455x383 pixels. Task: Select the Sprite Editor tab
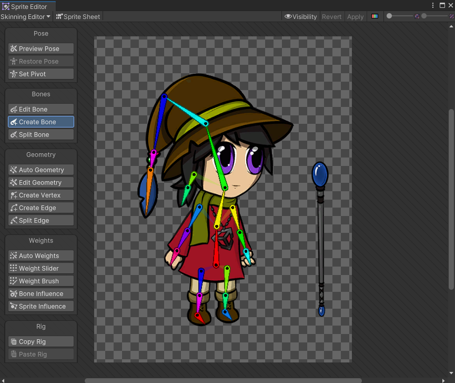(28, 6)
